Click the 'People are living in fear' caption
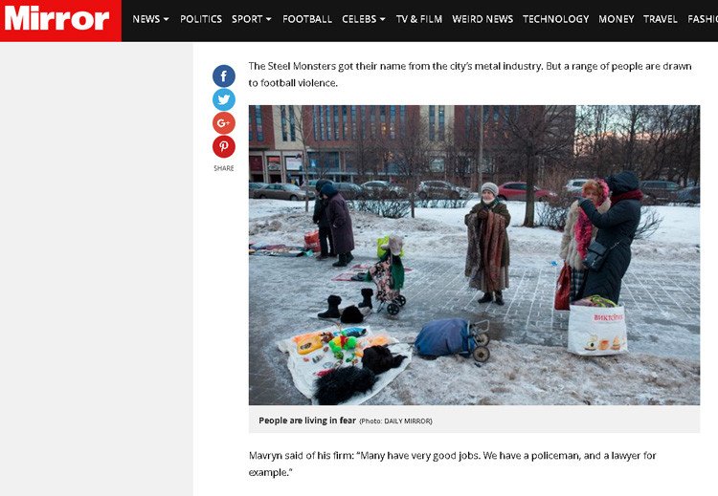Viewport: 718px width, 496px height. tap(307, 421)
